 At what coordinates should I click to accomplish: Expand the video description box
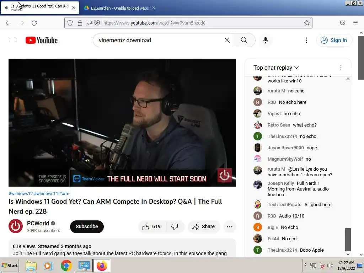(122, 248)
